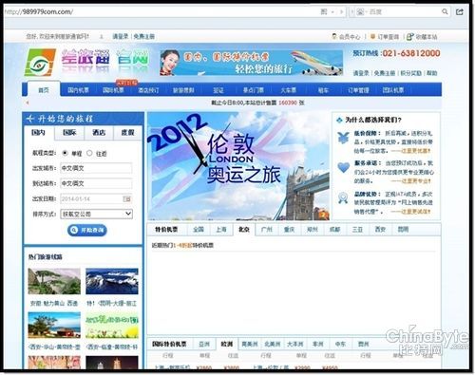Click the 会员中心 link

350,37
